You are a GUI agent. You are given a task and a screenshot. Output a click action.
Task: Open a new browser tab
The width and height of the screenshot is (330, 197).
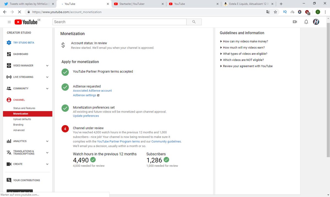pos(281,4)
